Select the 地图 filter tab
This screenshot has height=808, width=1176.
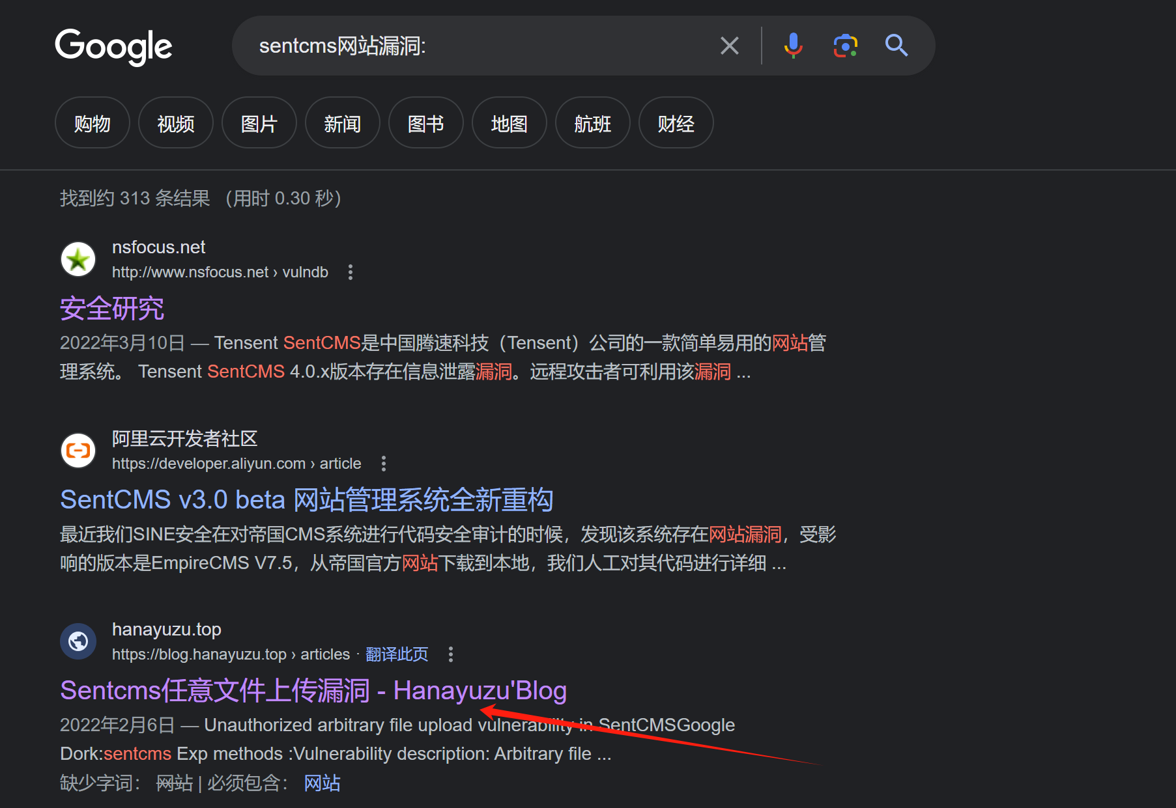point(509,123)
